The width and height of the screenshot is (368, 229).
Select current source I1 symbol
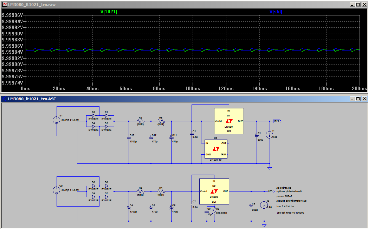click(270, 135)
